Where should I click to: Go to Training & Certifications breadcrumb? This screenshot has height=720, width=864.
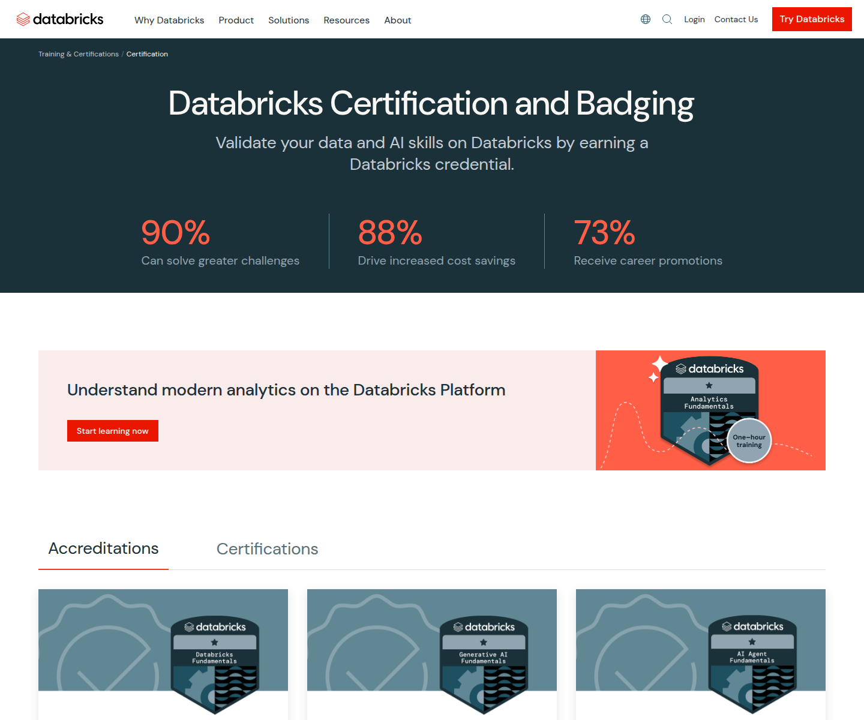tap(79, 54)
